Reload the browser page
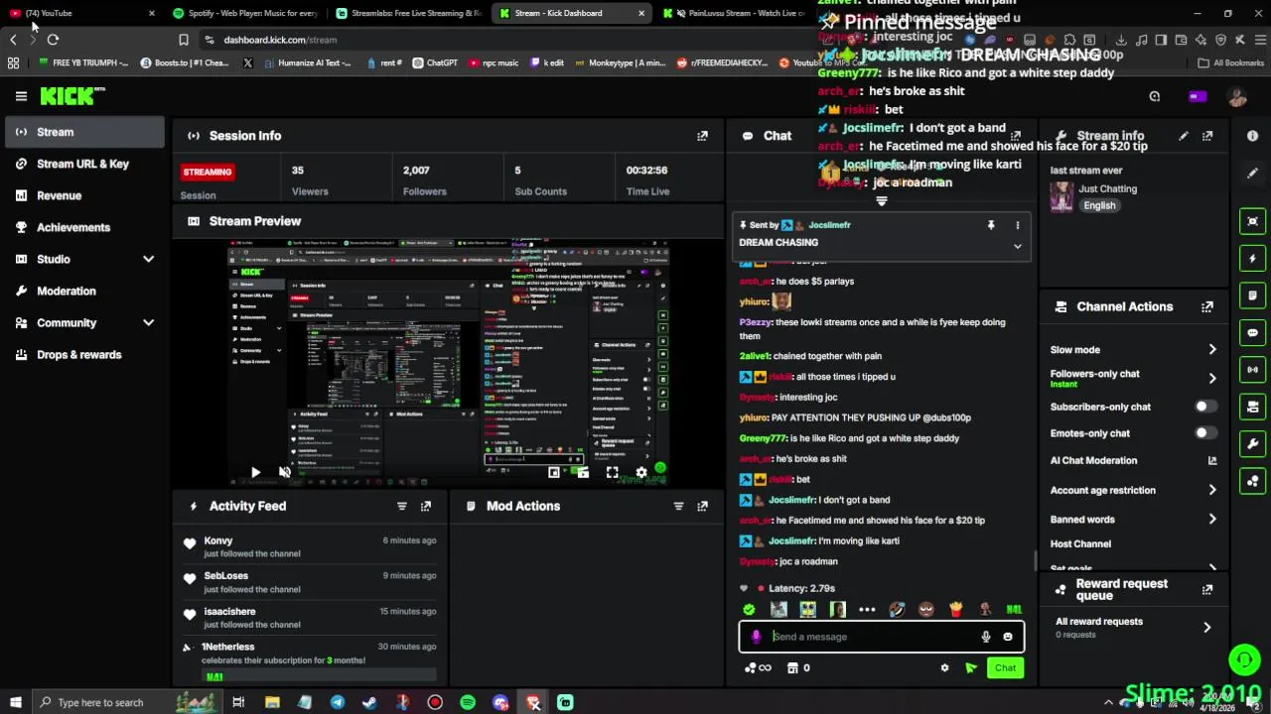Image resolution: width=1271 pixels, height=714 pixels. tap(53, 40)
